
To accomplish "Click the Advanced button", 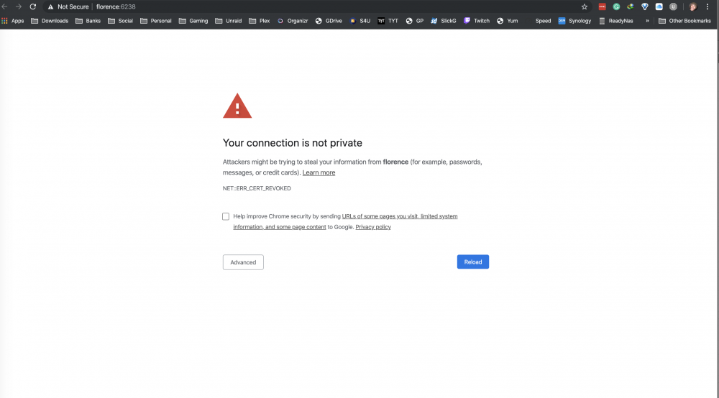I will 243,262.
